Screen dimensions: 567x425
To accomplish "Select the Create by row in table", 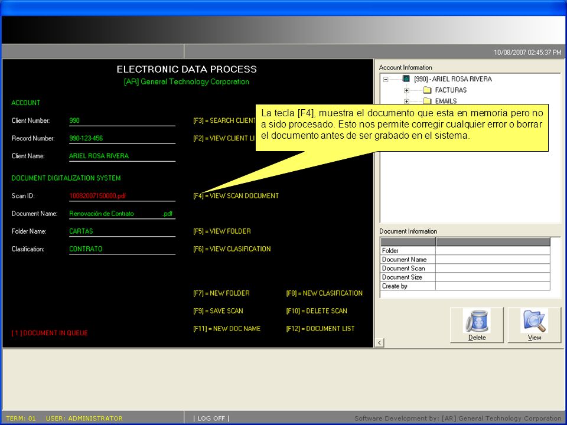I will [465, 286].
